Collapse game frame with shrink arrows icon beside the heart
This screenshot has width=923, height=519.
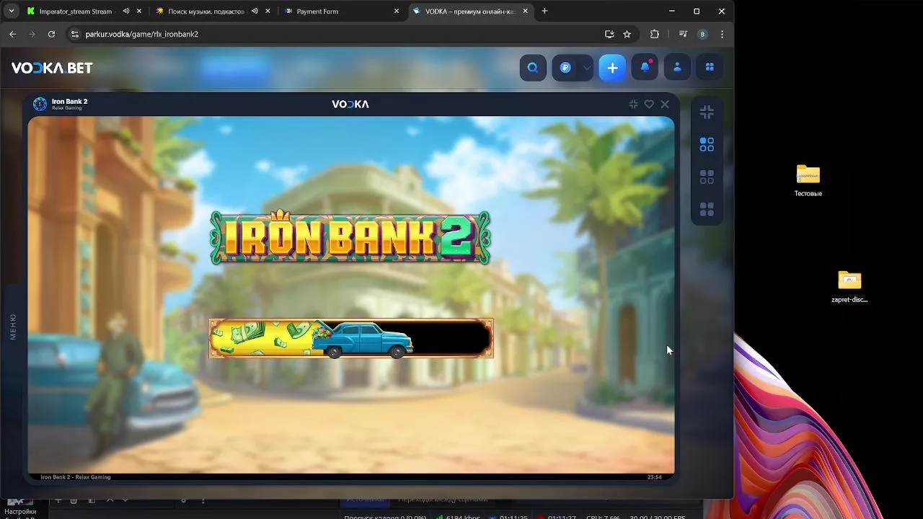633,105
